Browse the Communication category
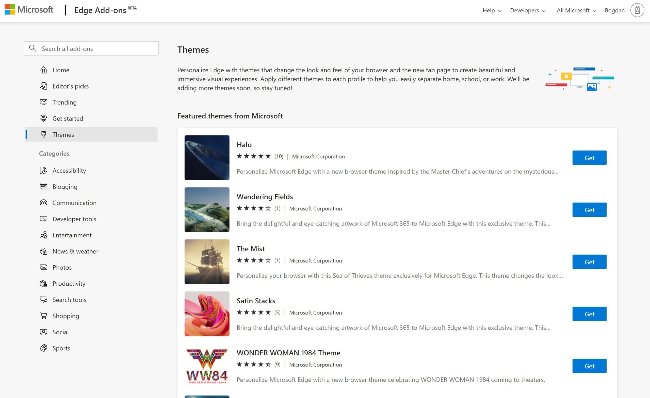Screen dimensions: 650x398 [91, 203]
